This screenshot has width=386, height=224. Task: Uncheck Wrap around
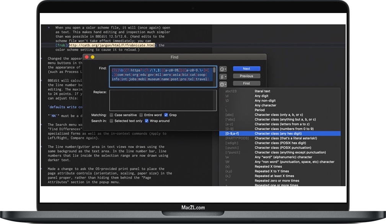click(147, 121)
